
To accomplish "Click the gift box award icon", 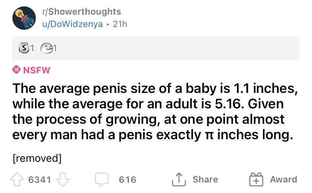I will [256, 179].
